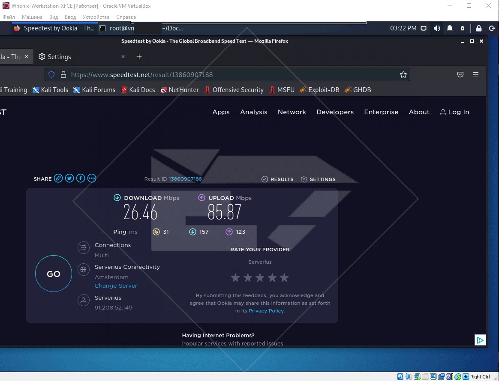Screen dimensions: 499x381
Task: Open the Справка menu
Action: tap(126, 17)
